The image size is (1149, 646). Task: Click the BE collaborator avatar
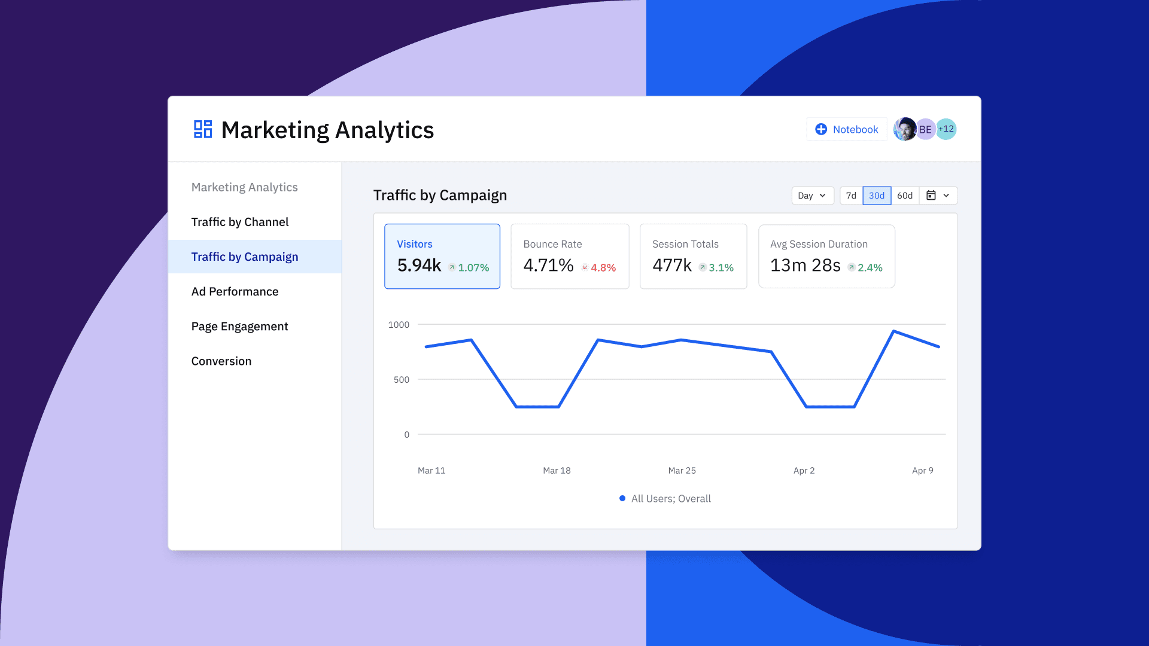point(925,129)
